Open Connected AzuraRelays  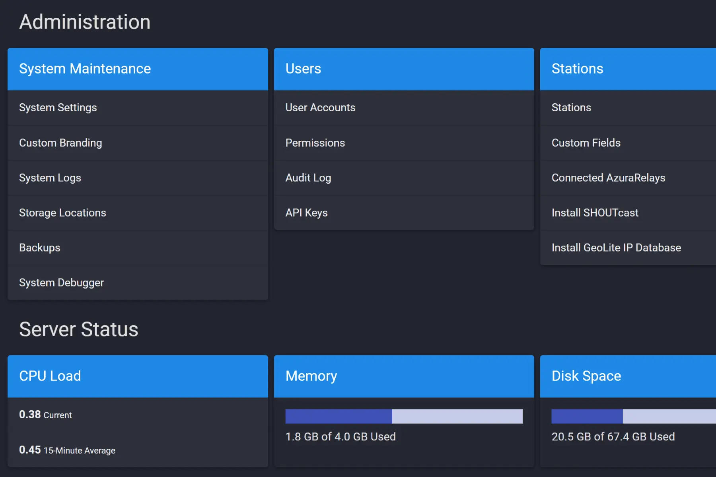click(608, 178)
